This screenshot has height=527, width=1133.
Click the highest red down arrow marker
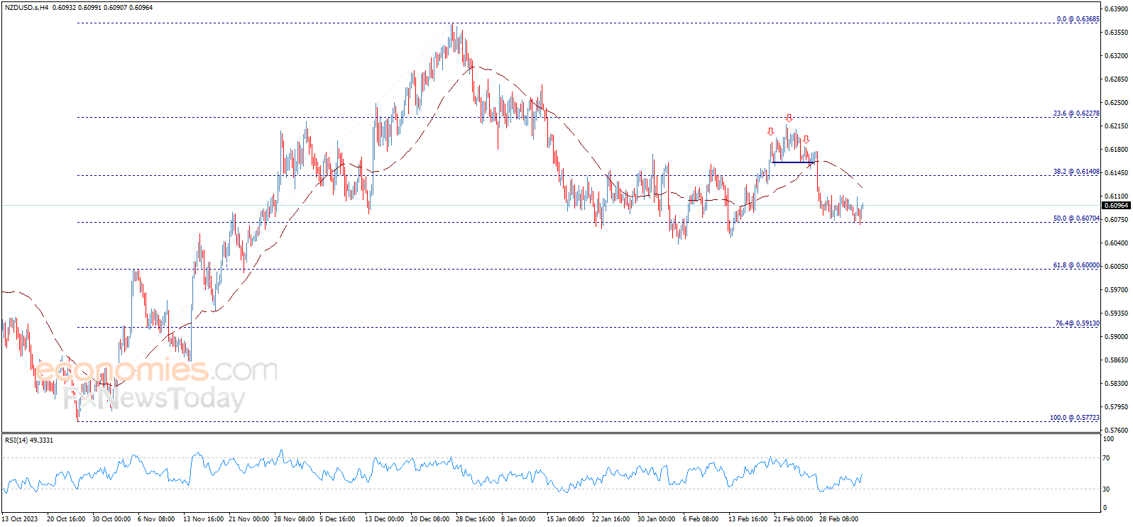pos(789,118)
